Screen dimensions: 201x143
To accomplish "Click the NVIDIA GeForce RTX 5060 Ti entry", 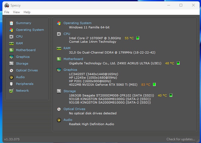I will (x=103, y=85).
